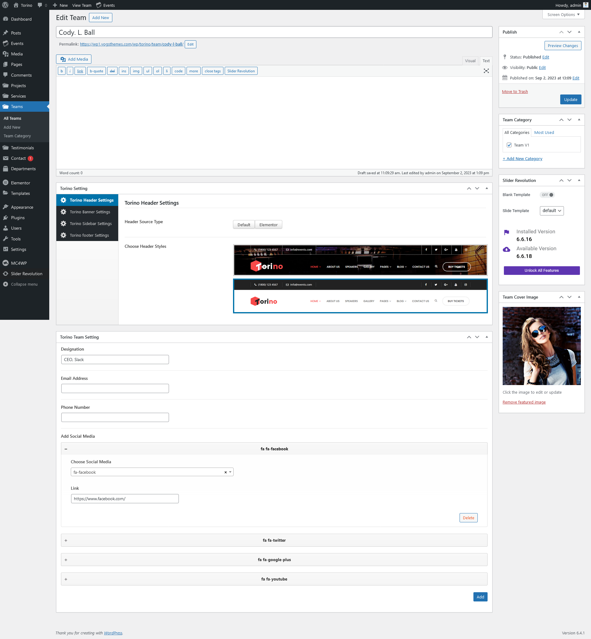Image resolution: width=591 pixels, height=639 pixels.
Task: Open the Torino Banner Settings gear icon
Action: (63, 212)
